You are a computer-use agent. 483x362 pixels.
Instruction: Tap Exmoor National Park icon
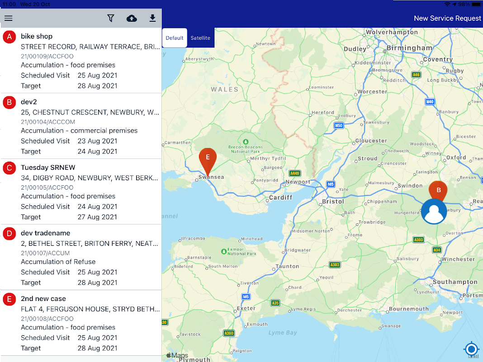click(x=224, y=252)
